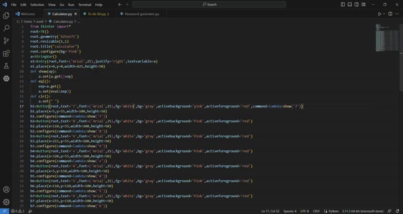The image size is (403, 214).
Task: Switch to the Password generator.py tab
Action: [139, 14]
